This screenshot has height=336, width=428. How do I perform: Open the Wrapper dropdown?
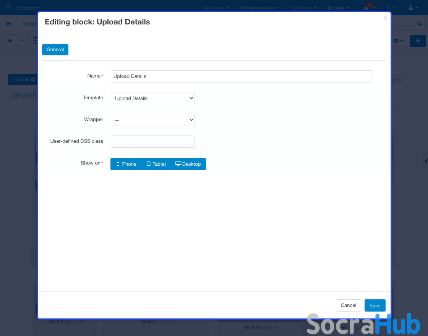152,120
